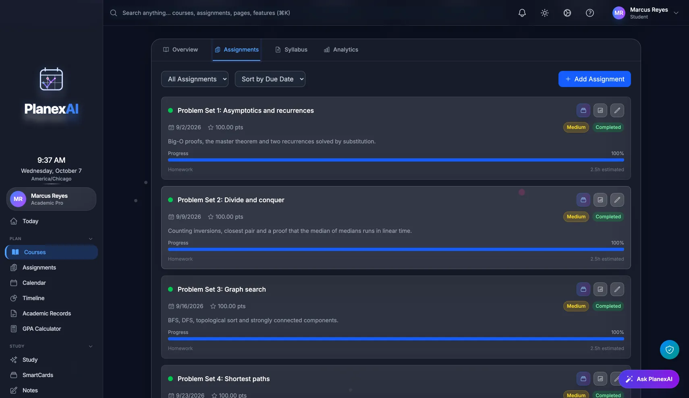The height and width of the screenshot is (398, 689).
Task: Go to Today in sidebar
Action: coord(51,221)
